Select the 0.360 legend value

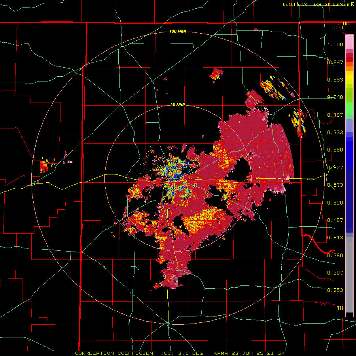point(335,256)
